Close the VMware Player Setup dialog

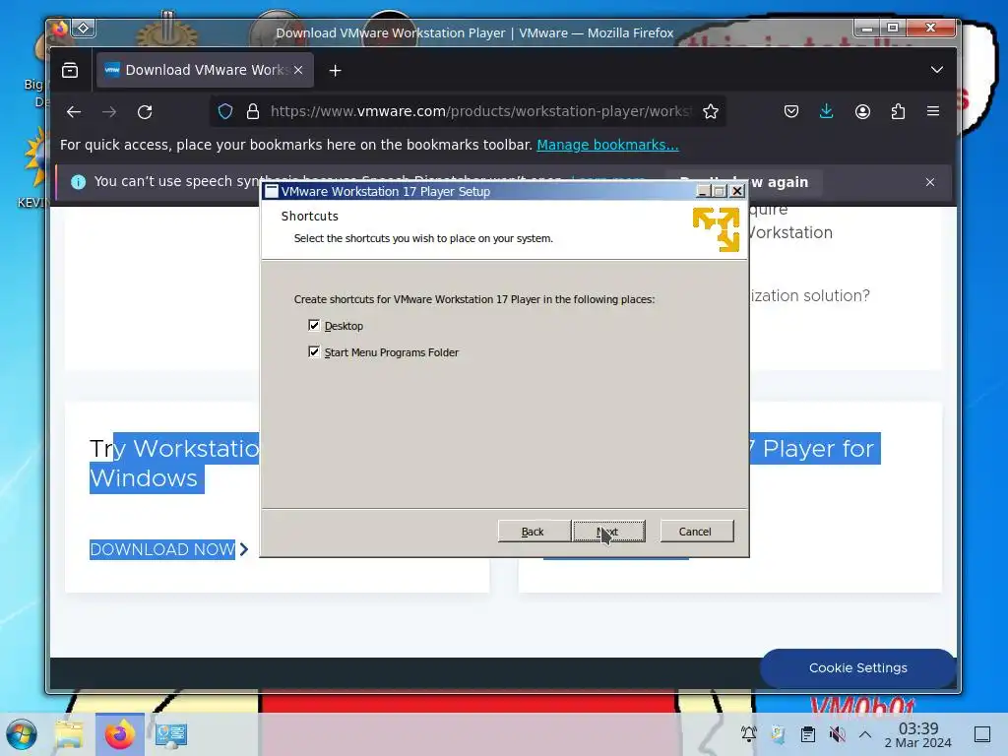tap(737, 191)
